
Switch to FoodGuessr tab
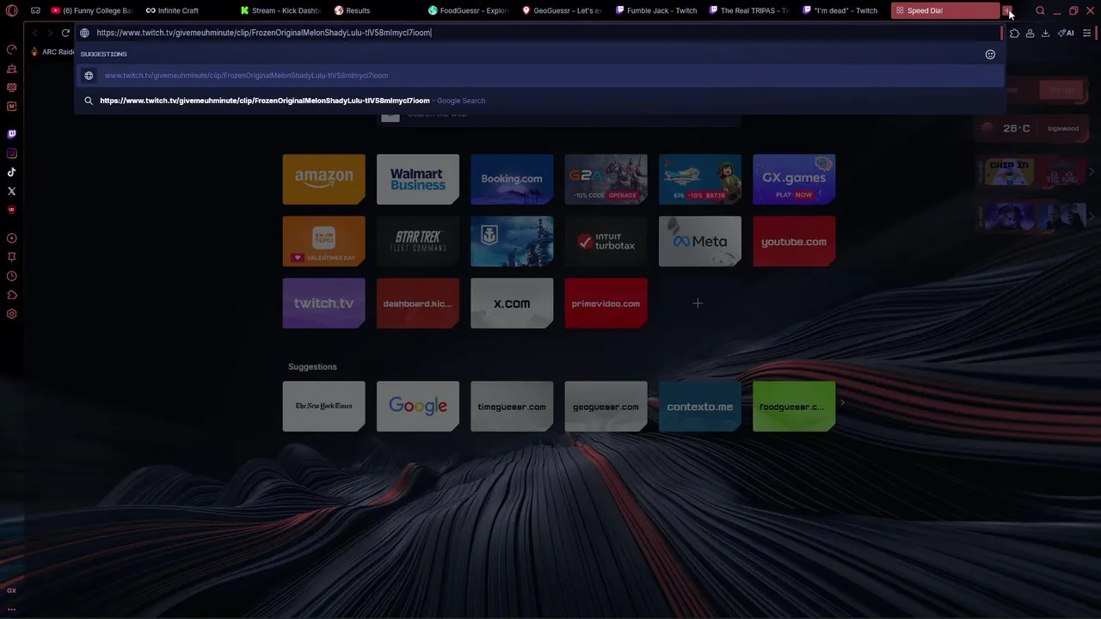pos(469,10)
